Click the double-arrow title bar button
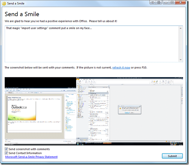The image size is (189, 165). coord(153,2)
